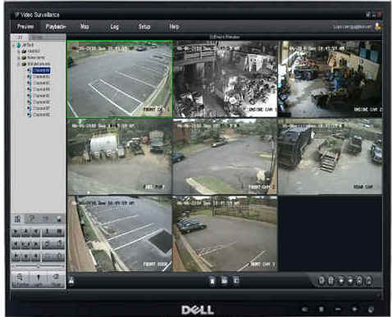This screenshot has width=392, height=317.
Task: Open the Help menu
Action: point(174,26)
